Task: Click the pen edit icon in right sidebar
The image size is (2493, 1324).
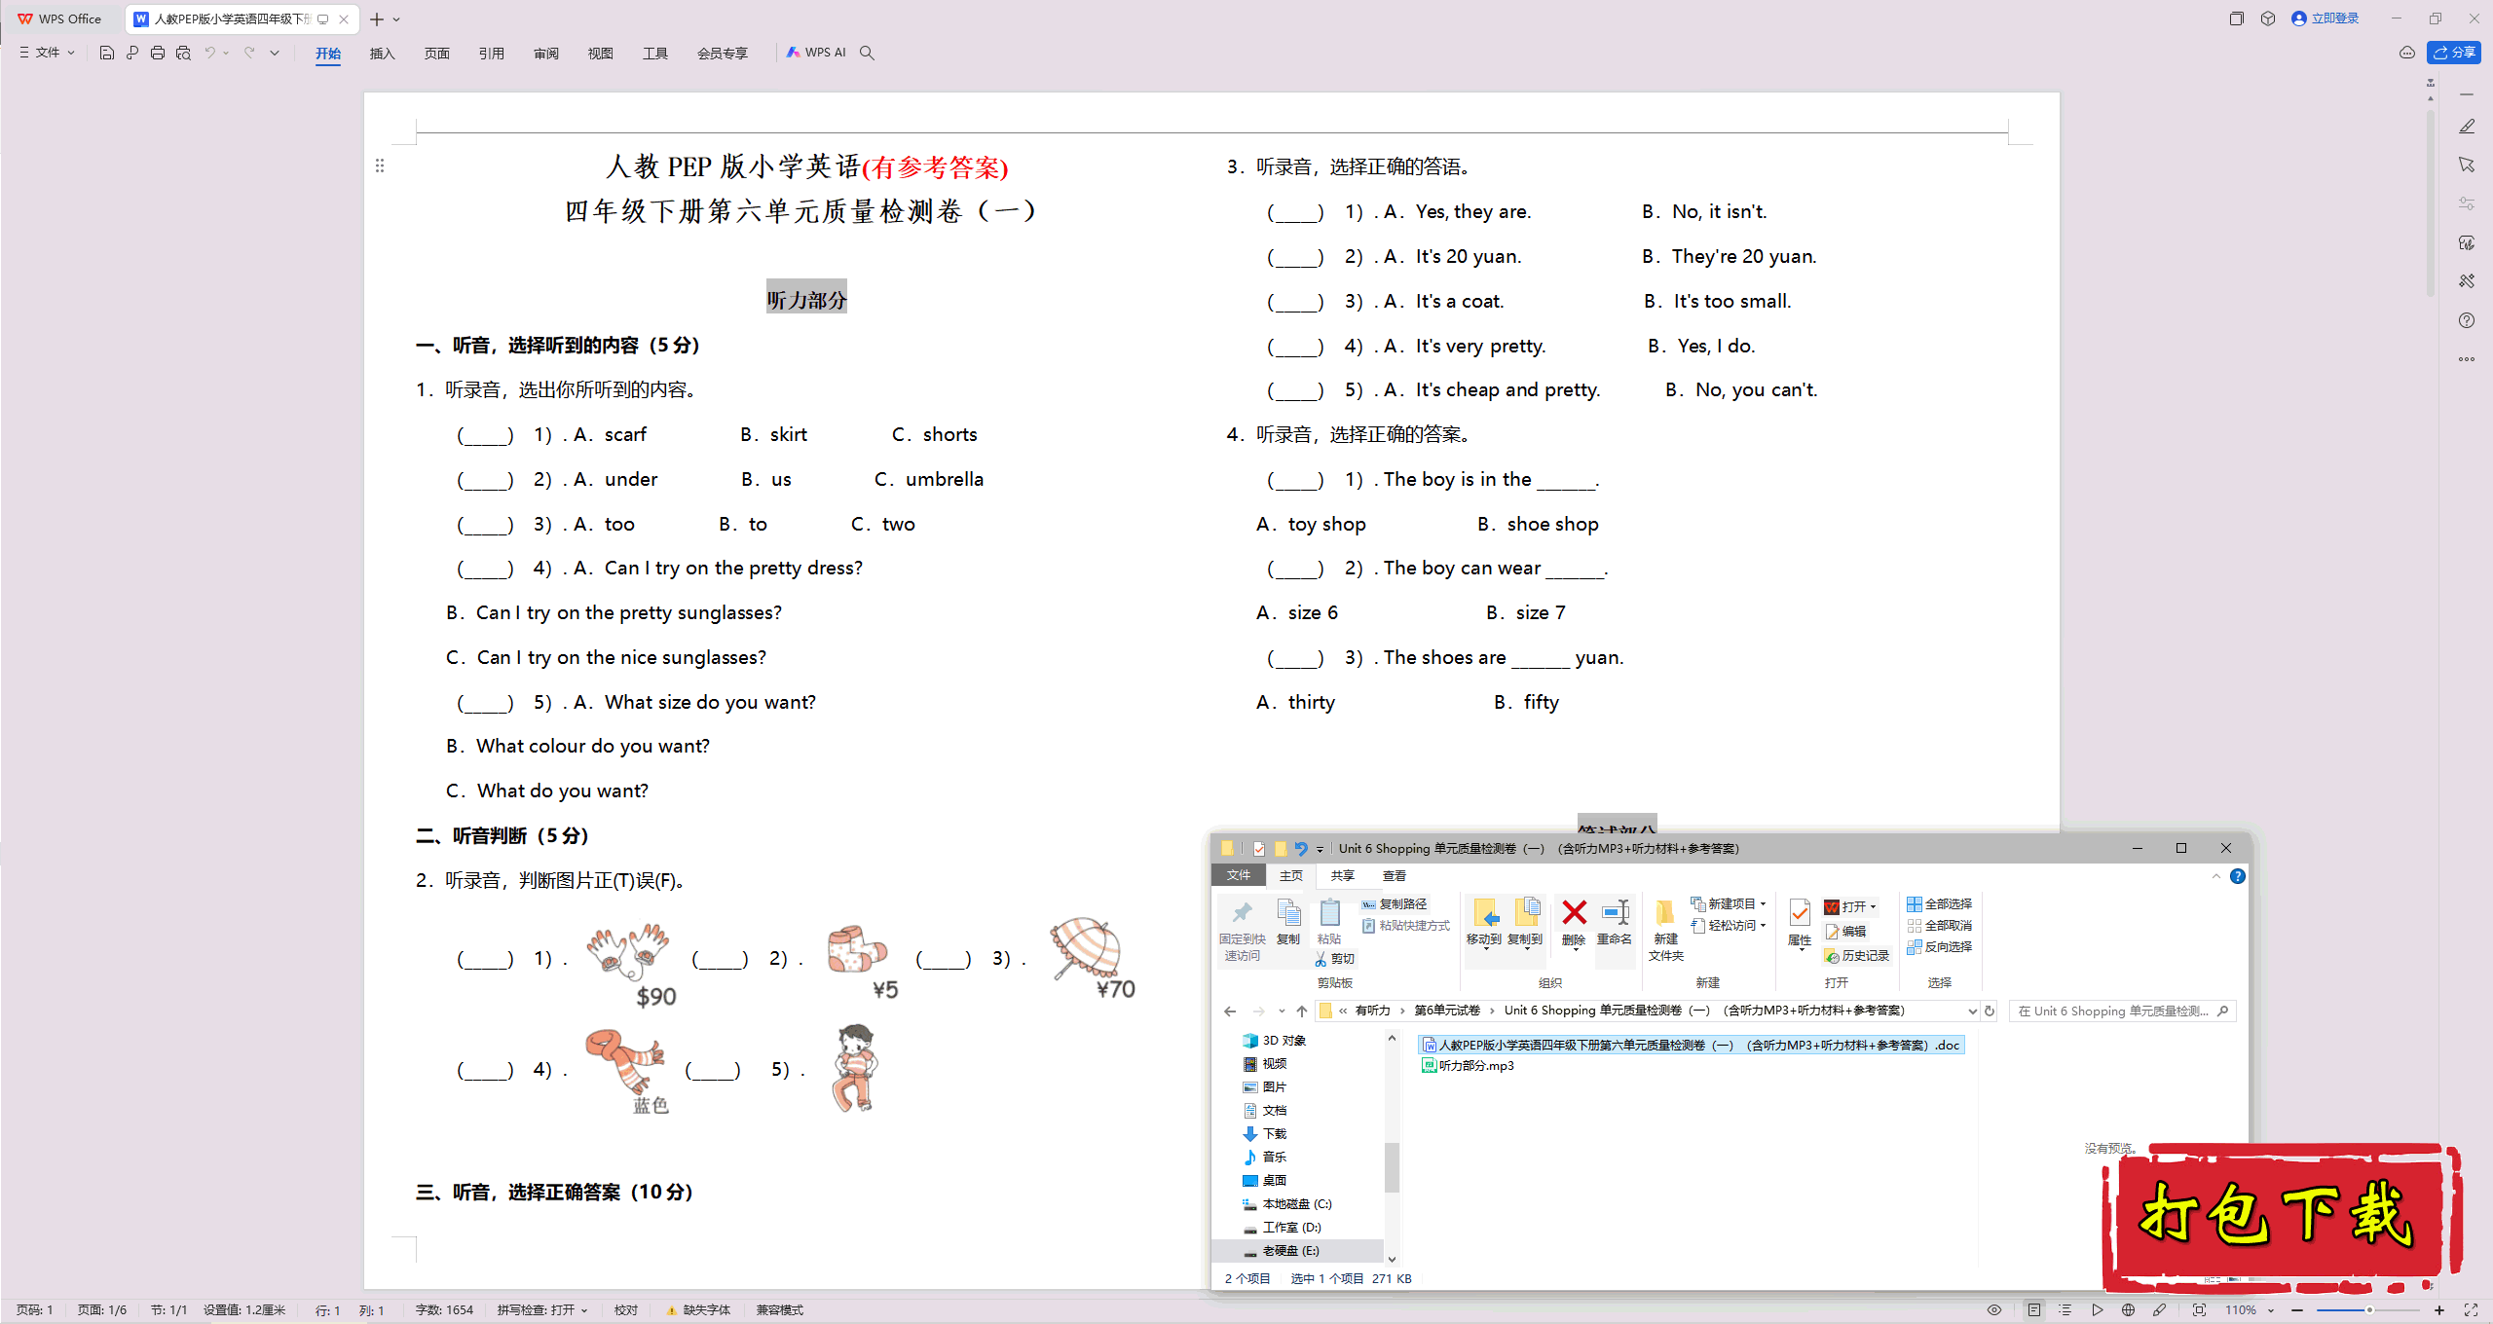Action: (x=2467, y=127)
